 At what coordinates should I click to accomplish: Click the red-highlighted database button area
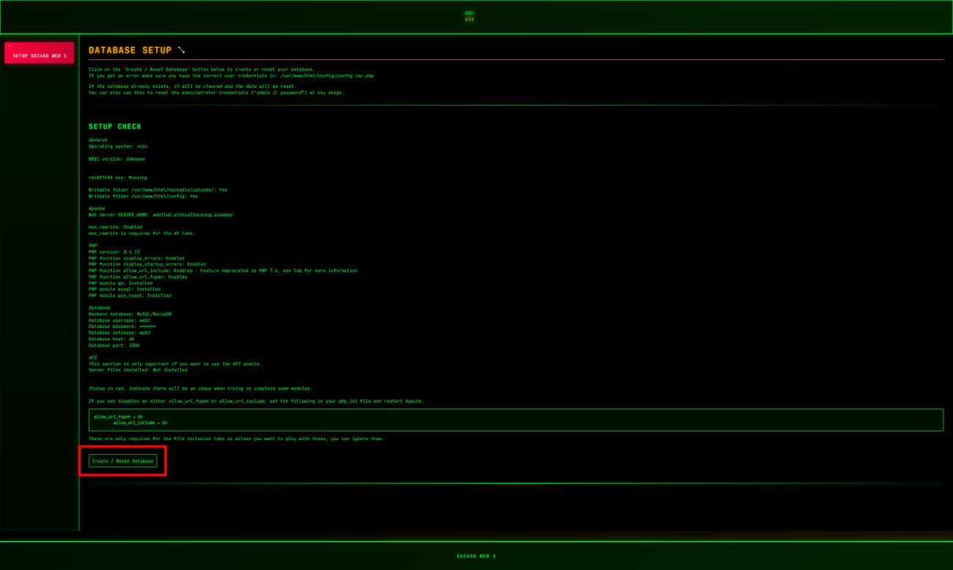[123, 461]
